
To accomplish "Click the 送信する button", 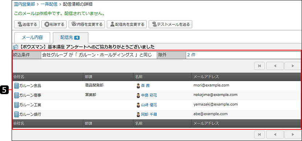I will (x=27, y=24).
